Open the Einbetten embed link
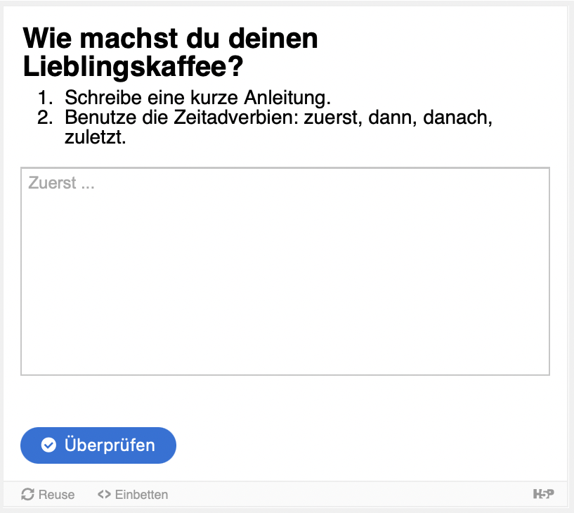The height and width of the screenshot is (513, 574). pos(141,495)
